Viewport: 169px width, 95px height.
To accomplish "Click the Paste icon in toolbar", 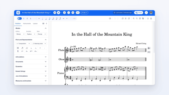I will 129,18.
